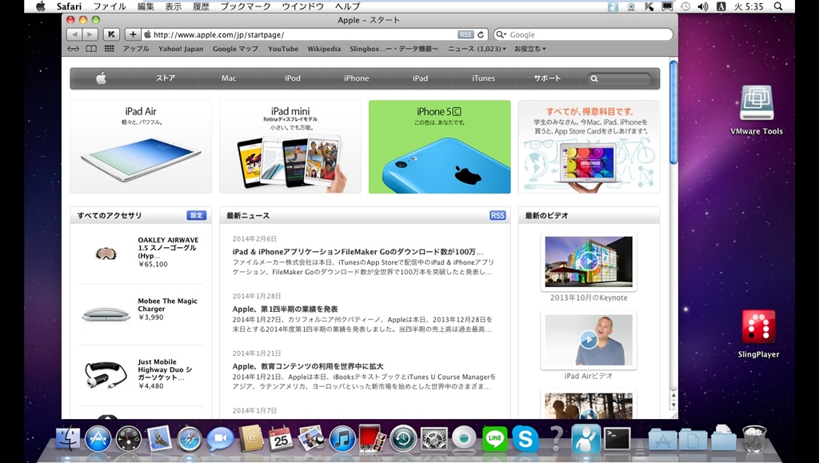819x463 pixels.
Task: Click the Yahoo! Japan bookmark
Action: pyautogui.click(x=181, y=49)
